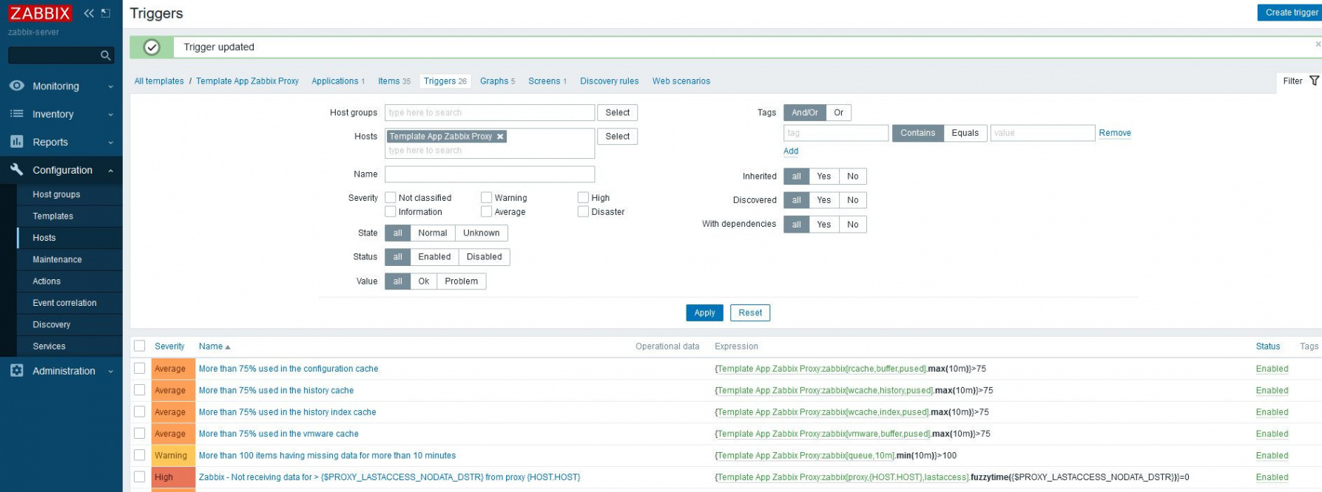
Task: Click the Add tag link
Action: coord(791,151)
